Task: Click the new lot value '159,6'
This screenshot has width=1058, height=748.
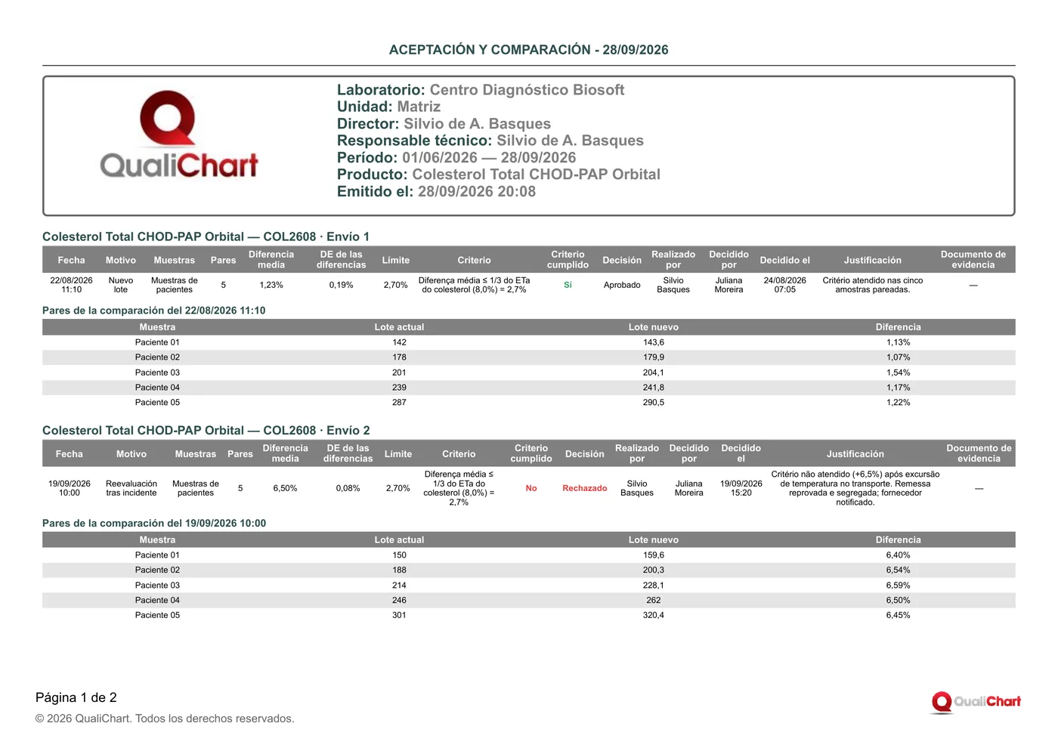Action: (654, 555)
